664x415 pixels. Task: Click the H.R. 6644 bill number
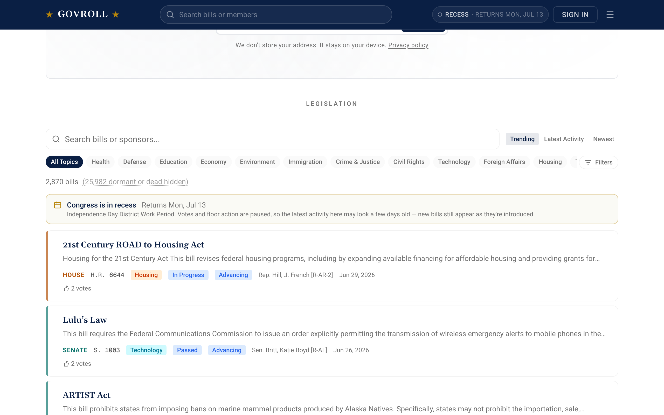(107, 275)
